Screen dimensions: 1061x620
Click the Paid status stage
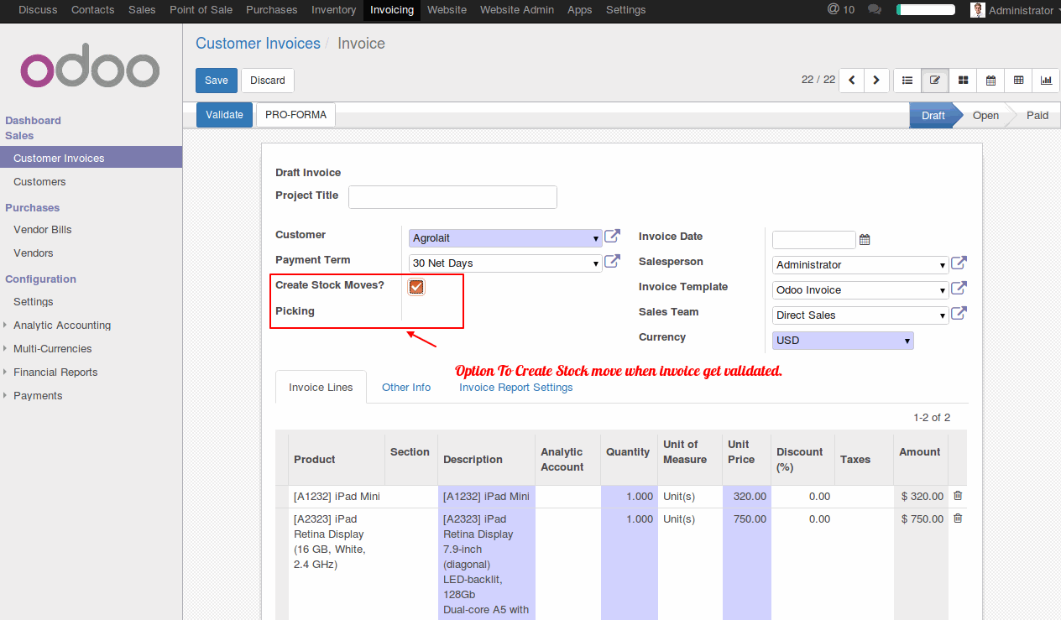1037,116
